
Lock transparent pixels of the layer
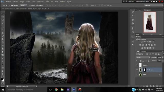pos(141,61)
